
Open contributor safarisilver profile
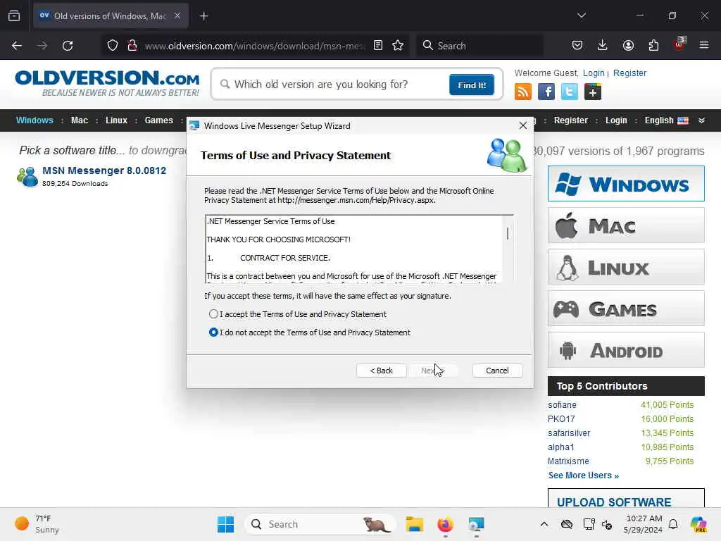[x=569, y=433]
